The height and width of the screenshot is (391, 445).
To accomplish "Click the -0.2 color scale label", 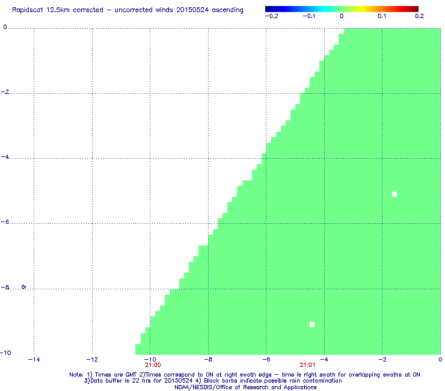I will tap(272, 16).
